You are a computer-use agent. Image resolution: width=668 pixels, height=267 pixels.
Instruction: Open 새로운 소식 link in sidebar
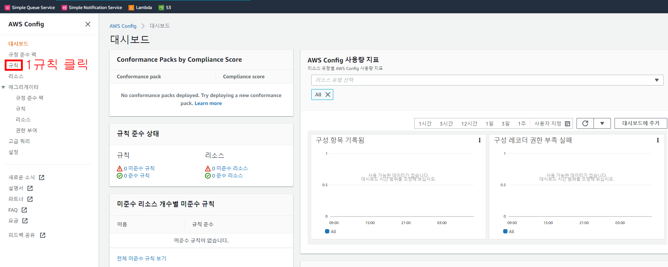22,178
